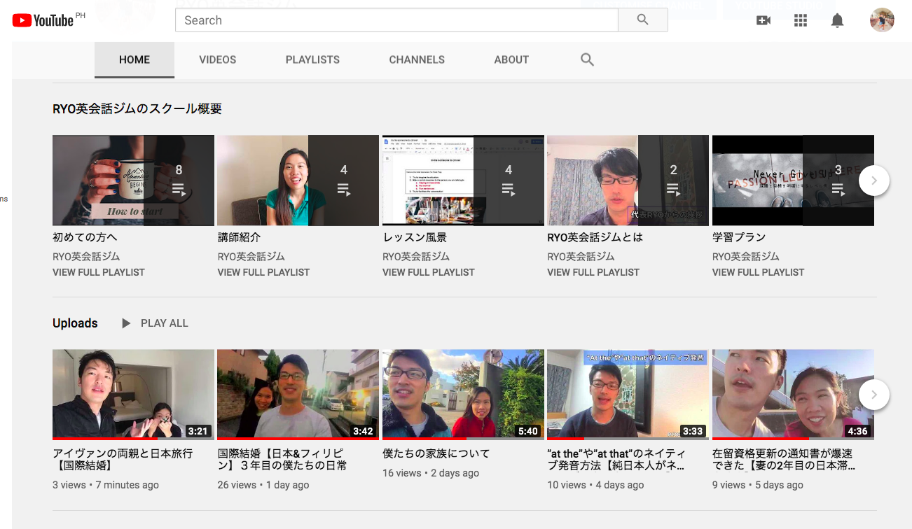912x529 pixels.
Task: Click the search magnifier button in top bar
Action: pos(643,20)
